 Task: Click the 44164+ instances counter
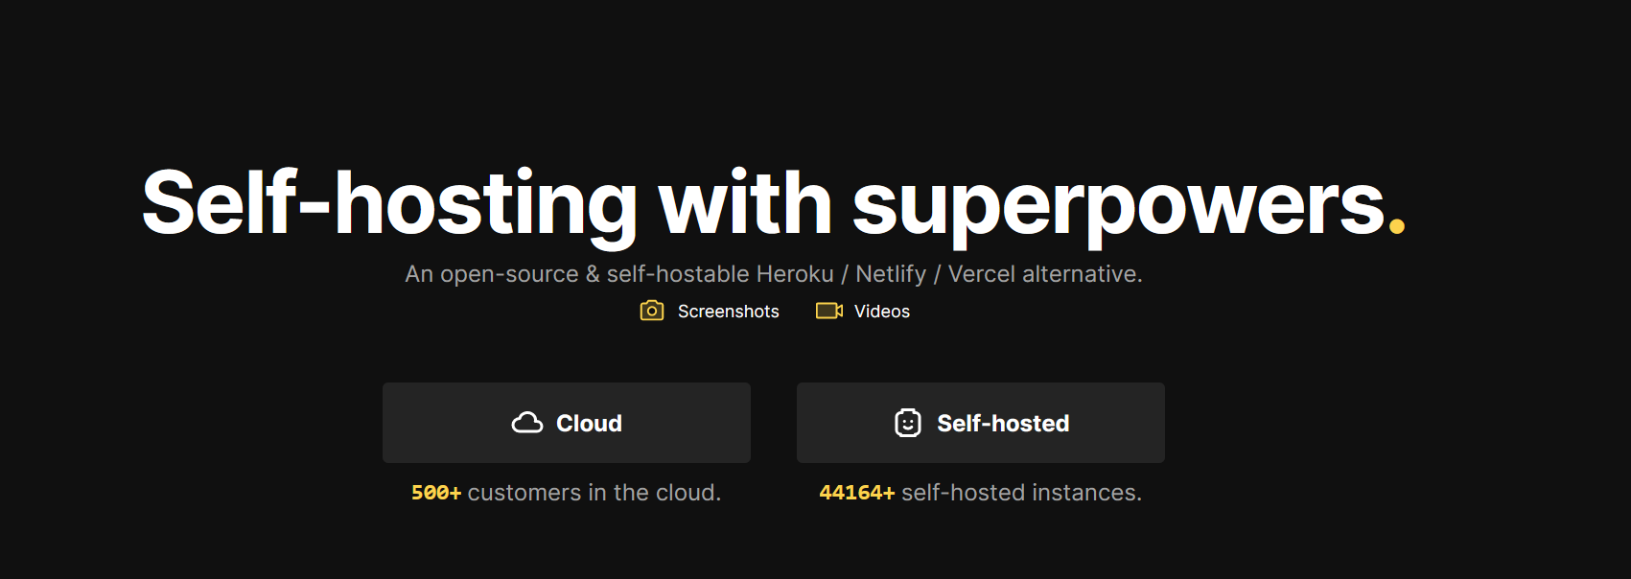[856, 492]
